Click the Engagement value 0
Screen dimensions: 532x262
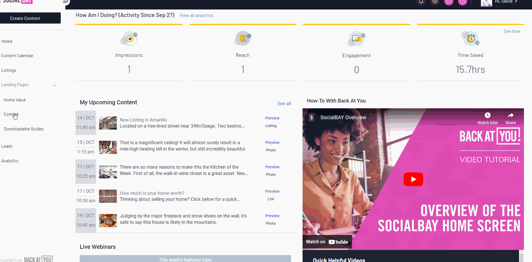click(356, 70)
